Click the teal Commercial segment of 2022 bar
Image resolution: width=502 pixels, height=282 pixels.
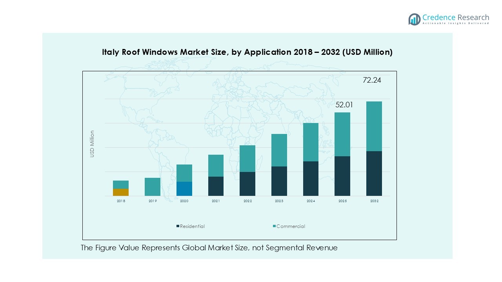(x=247, y=159)
